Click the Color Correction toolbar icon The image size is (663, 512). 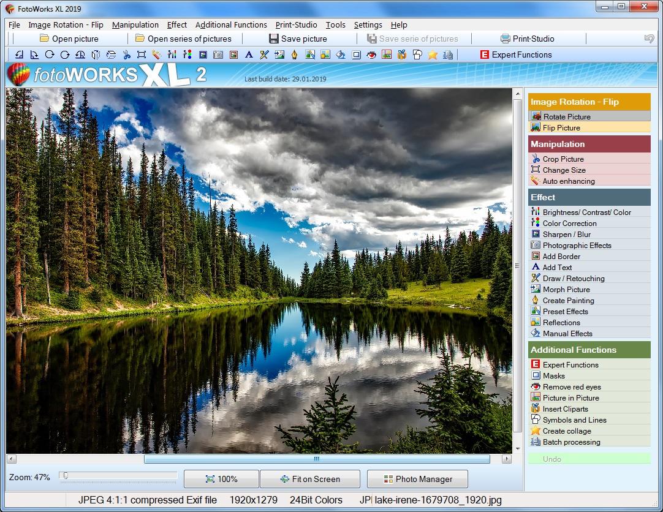(x=188, y=55)
